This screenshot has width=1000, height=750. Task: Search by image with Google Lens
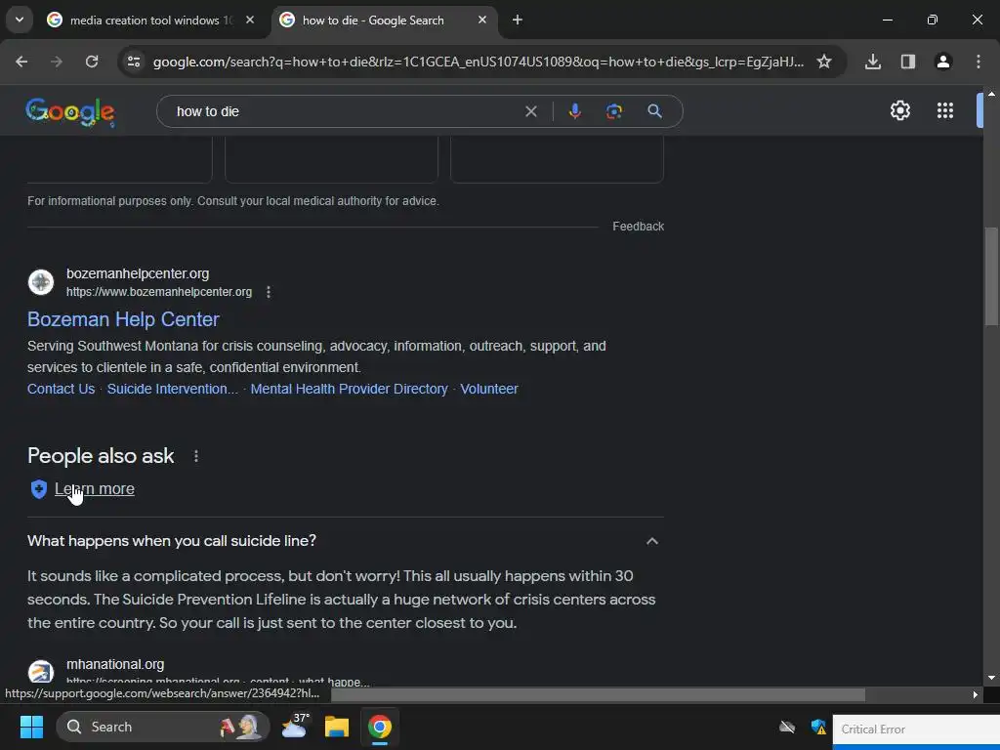coord(614,111)
